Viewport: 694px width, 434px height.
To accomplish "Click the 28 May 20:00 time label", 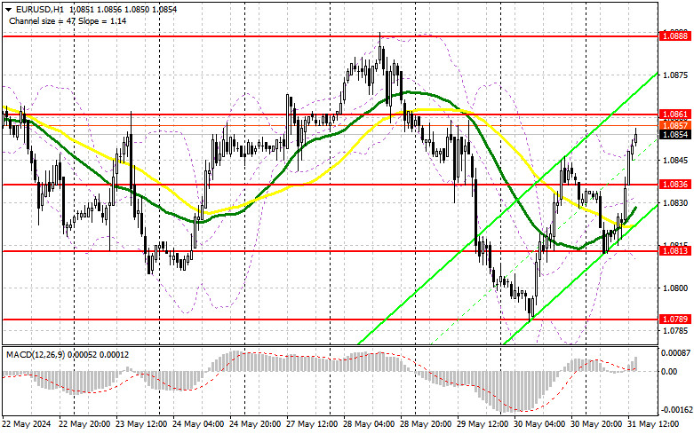I will click(x=426, y=424).
